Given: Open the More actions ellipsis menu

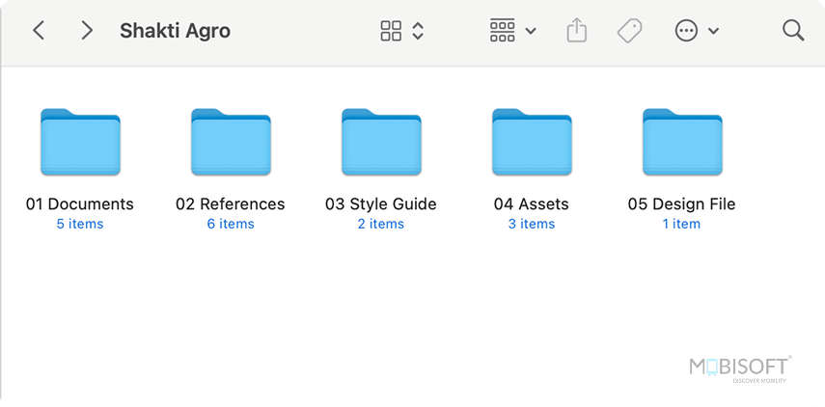Looking at the screenshot, I should [686, 31].
